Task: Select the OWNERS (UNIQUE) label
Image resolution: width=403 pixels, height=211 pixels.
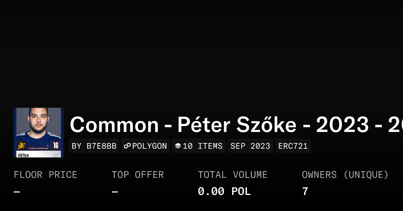Action: [x=345, y=175]
